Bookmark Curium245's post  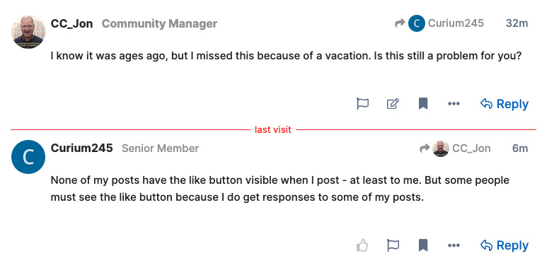click(423, 245)
